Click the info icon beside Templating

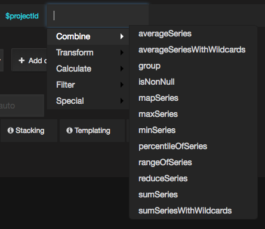(x=69, y=131)
